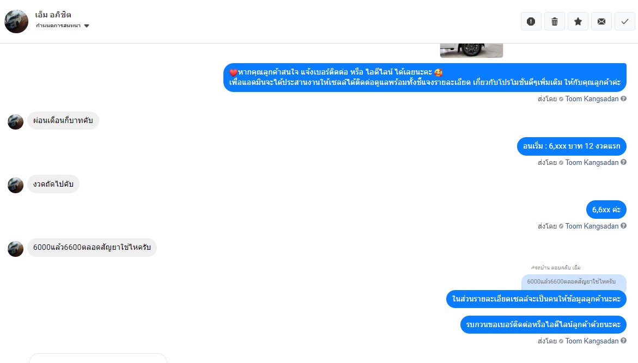Image resolution: width=638 pixels, height=363 pixels.
Task: Click the customer name เอ็ม อภิชิต
Action: 53,15
